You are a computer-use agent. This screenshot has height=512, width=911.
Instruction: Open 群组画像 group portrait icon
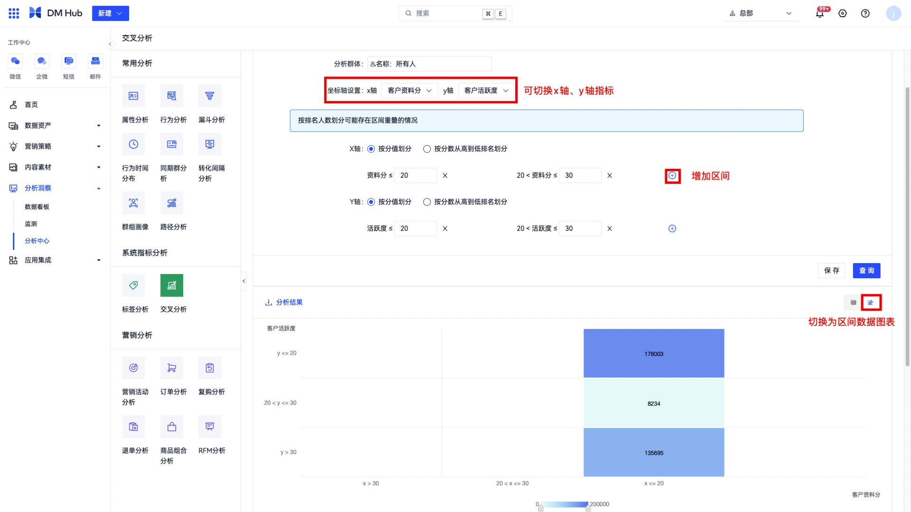pyautogui.click(x=133, y=203)
